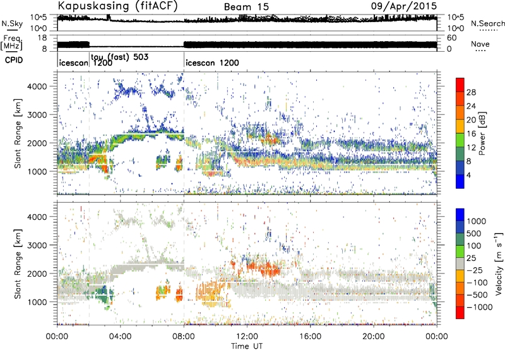Click the red bottom of the velocity colorbar

tap(460, 313)
